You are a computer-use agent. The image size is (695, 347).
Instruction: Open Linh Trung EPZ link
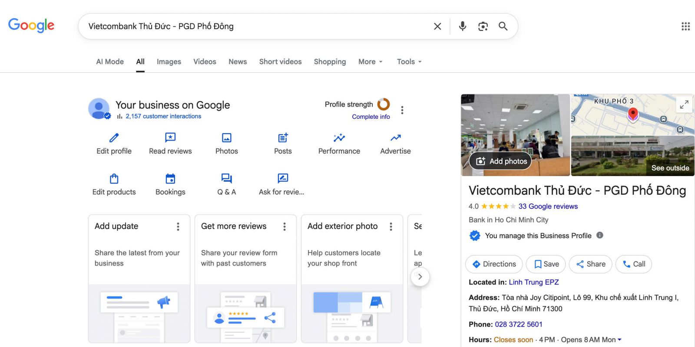[534, 282]
